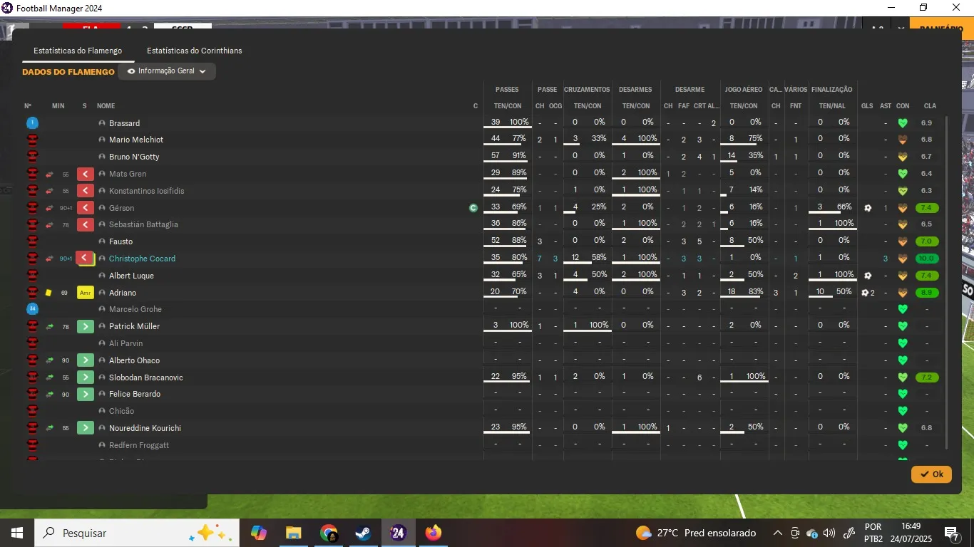974x547 pixels.
Task: Select player Bruno N'Gotty
Action: click(x=134, y=157)
